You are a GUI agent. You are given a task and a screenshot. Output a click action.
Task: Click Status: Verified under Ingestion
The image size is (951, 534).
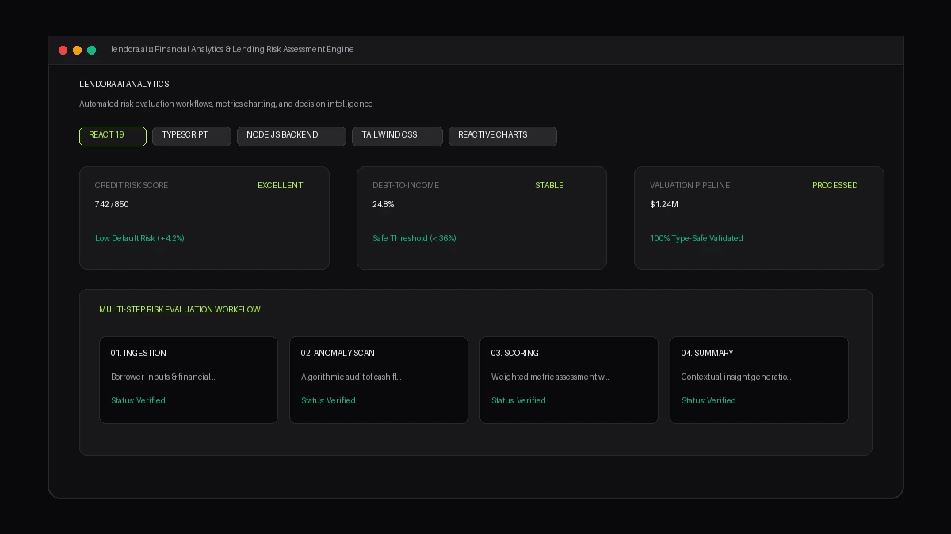coord(138,400)
